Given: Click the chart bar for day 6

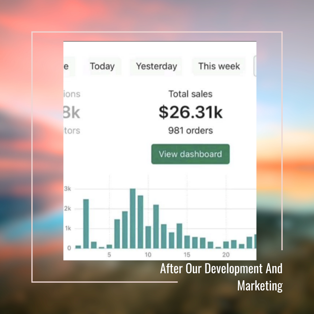Looking at the screenshot, I should point(117,234).
